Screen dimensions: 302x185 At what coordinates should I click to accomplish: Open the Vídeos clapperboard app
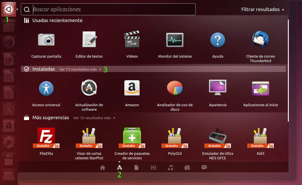point(132,39)
